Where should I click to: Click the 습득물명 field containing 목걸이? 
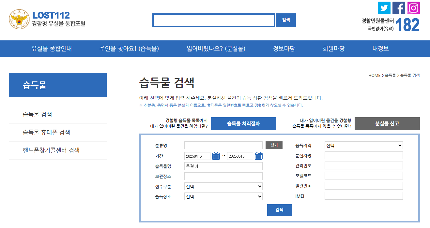pyautogui.click(x=223, y=166)
